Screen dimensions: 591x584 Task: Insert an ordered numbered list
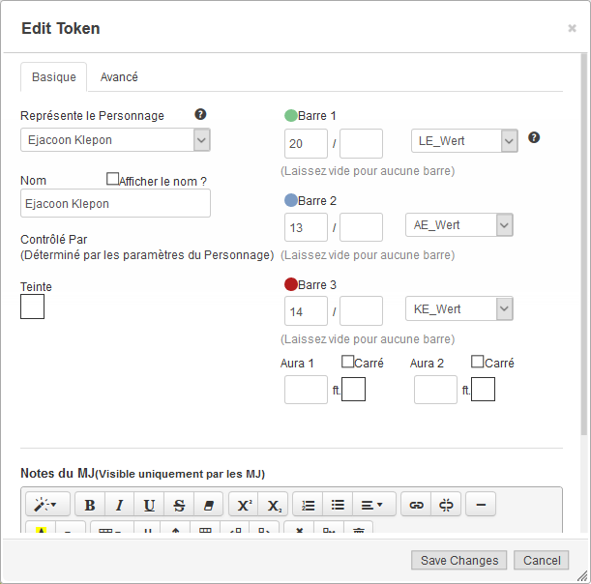coord(308,505)
